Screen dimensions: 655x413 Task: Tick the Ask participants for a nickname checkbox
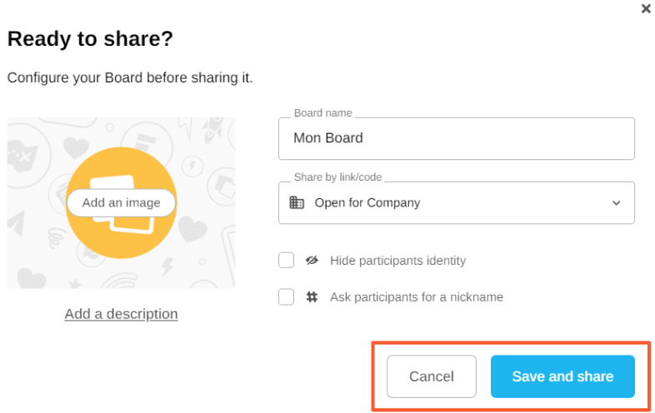click(x=287, y=296)
